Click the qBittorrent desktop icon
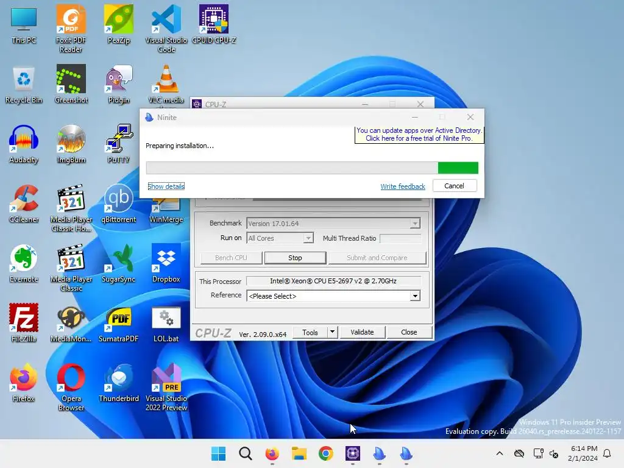 point(119,204)
